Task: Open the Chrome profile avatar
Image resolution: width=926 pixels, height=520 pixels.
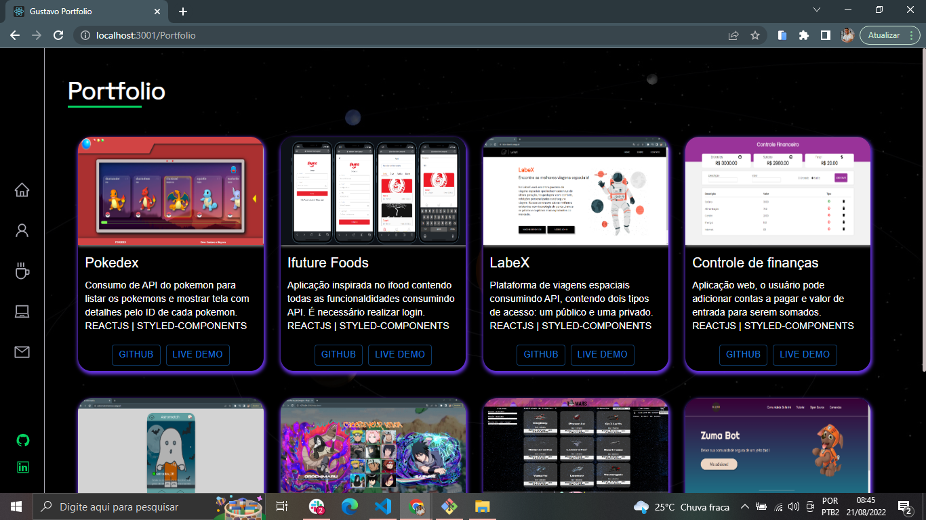Action: click(x=847, y=35)
